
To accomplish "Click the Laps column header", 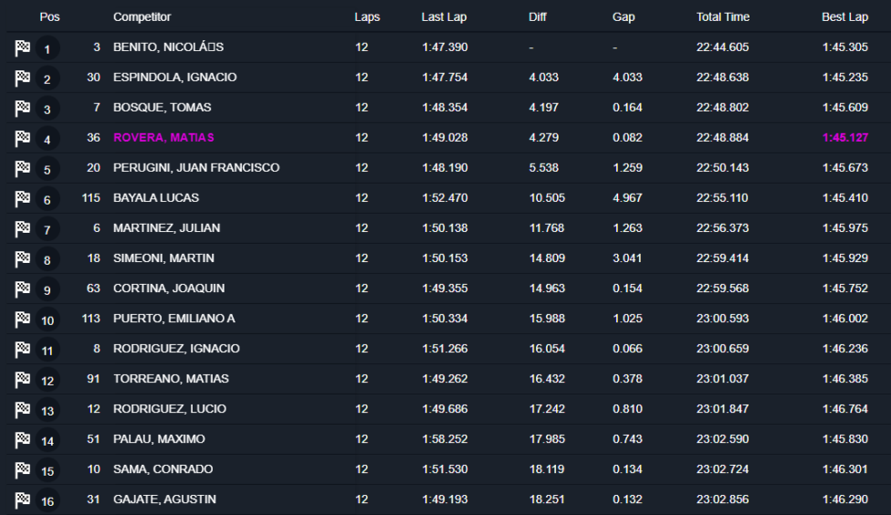I will tap(367, 17).
